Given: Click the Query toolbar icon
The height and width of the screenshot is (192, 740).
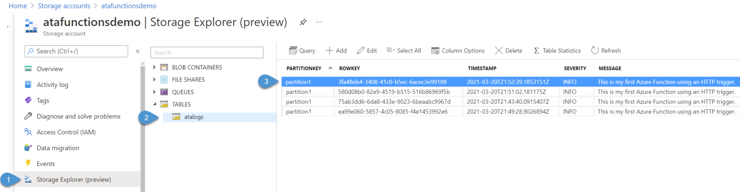Looking at the screenshot, I should 292,51.
